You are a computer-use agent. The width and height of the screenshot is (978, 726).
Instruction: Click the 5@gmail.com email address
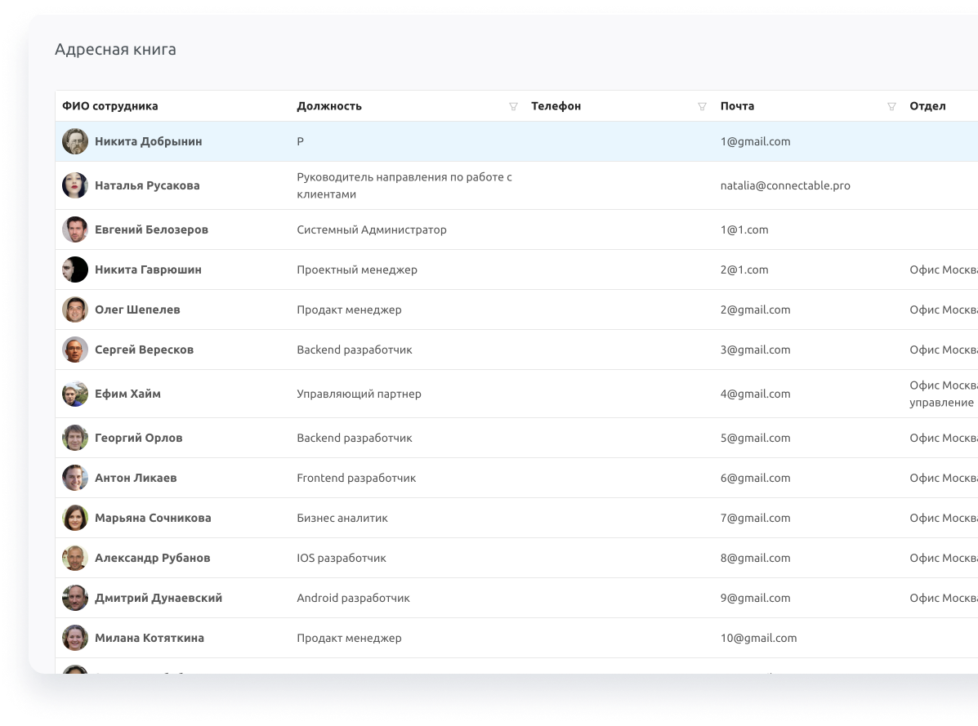tap(755, 438)
